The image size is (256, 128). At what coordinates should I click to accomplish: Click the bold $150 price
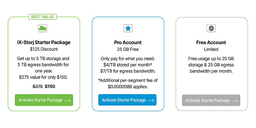coord(50,86)
